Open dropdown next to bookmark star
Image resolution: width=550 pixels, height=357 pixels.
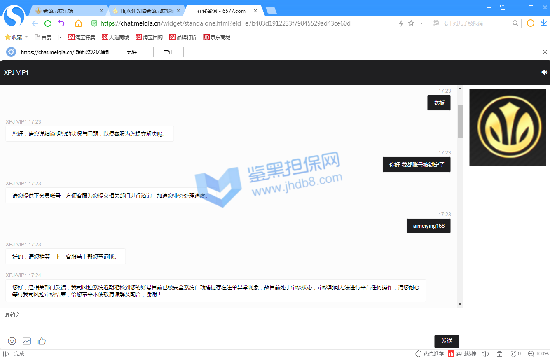(421, 23)
